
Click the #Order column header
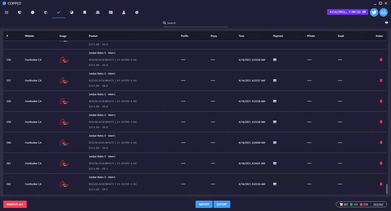pos(311,36)
